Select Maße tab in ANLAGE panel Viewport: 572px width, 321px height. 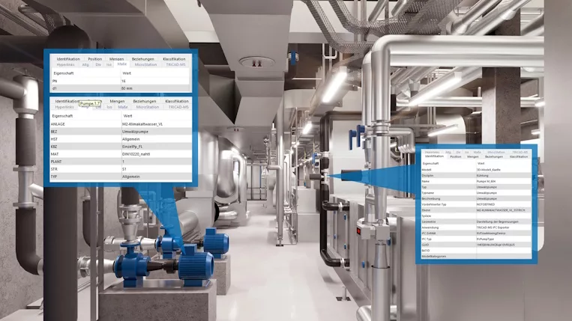pyautogui.click(x=123, y=107)
